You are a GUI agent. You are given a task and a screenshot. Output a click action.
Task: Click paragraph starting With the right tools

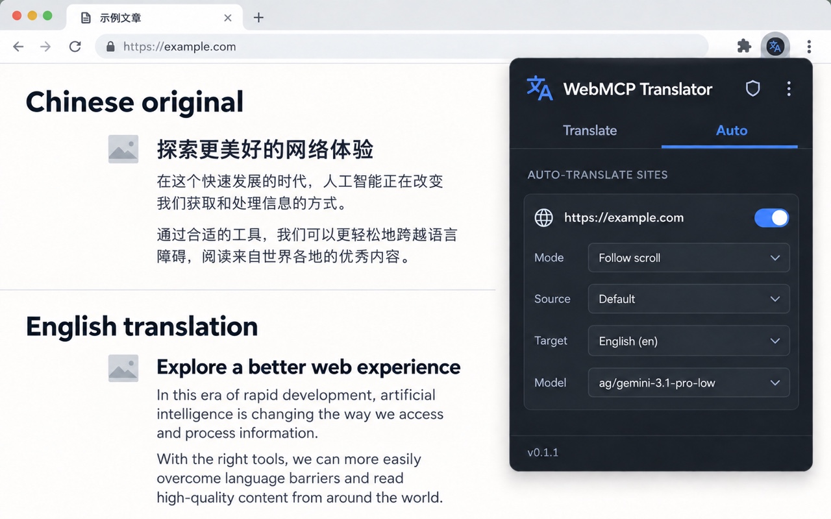tap(300, 479)
